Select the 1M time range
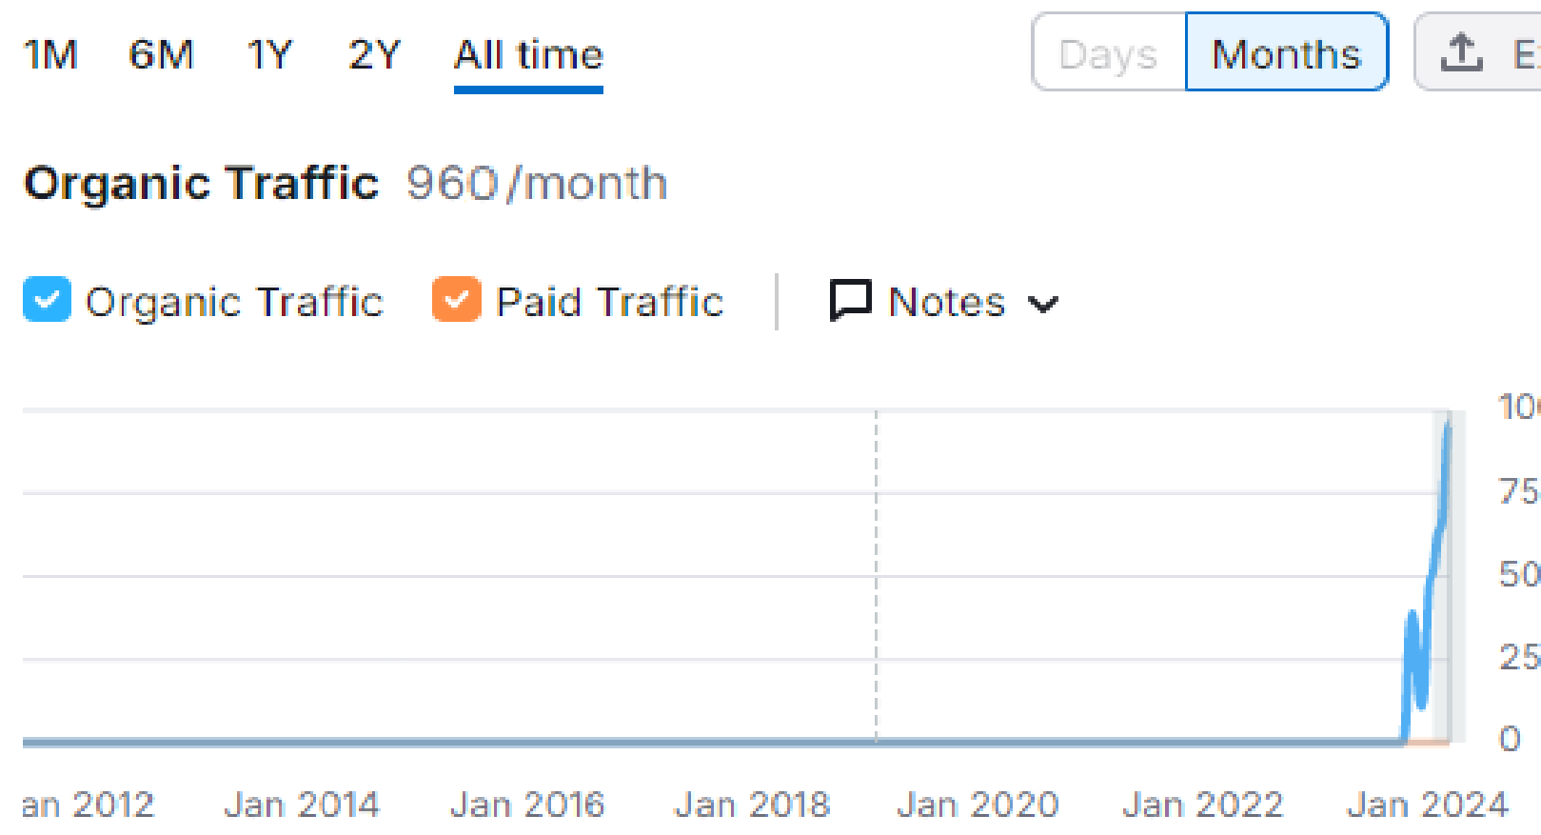 (x=50, y=55)
